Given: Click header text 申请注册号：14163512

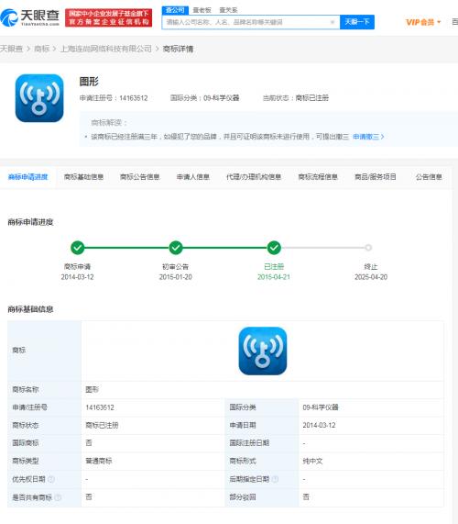Looking at the screenshot, I should [x=114, y=98].
